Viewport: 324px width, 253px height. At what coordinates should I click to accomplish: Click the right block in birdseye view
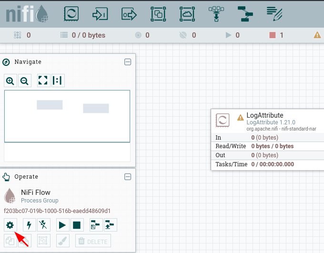pos(96,108)
